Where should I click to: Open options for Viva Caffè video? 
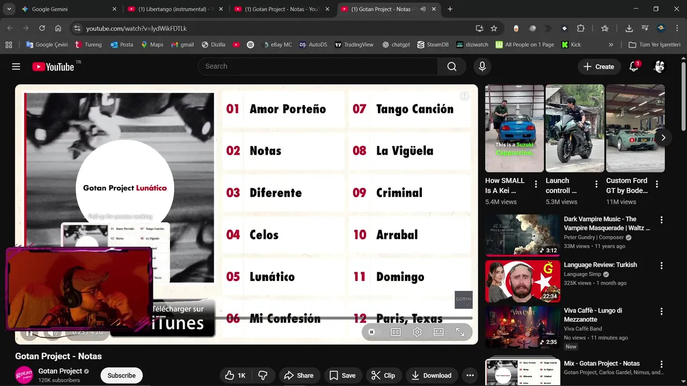[661, 311]
